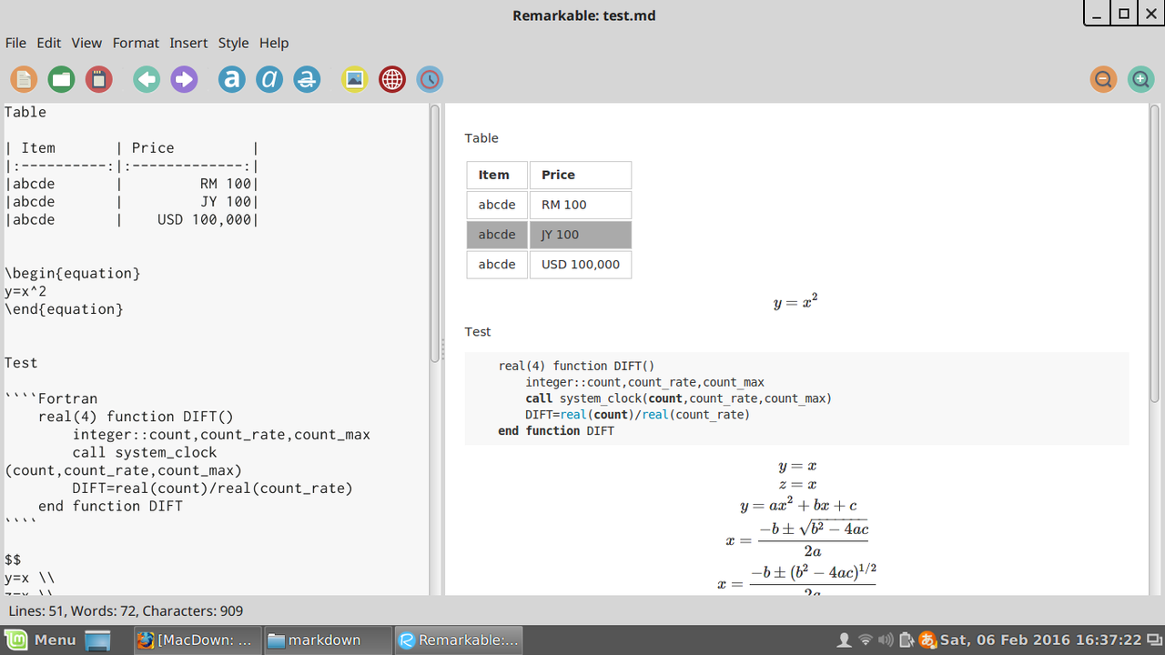Open the Style menu
This screenshot has width=1165, height=655.
click(x=233, y=43)
